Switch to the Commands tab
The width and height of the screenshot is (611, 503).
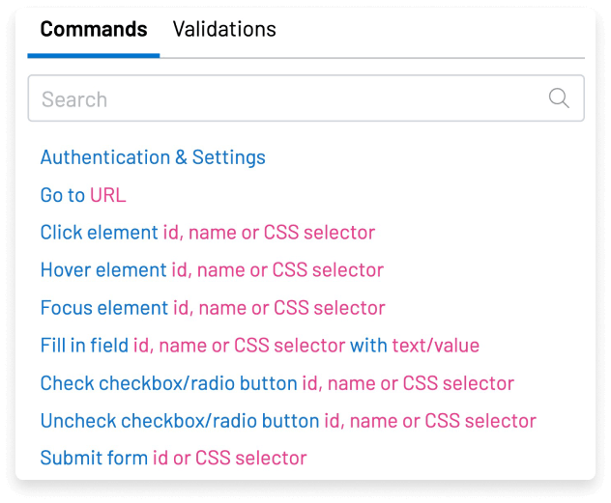pos(94,29)
